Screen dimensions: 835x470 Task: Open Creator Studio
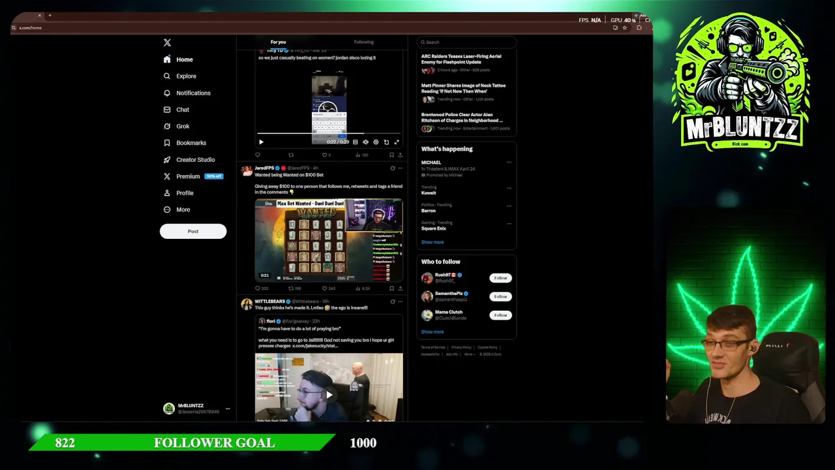189,159
